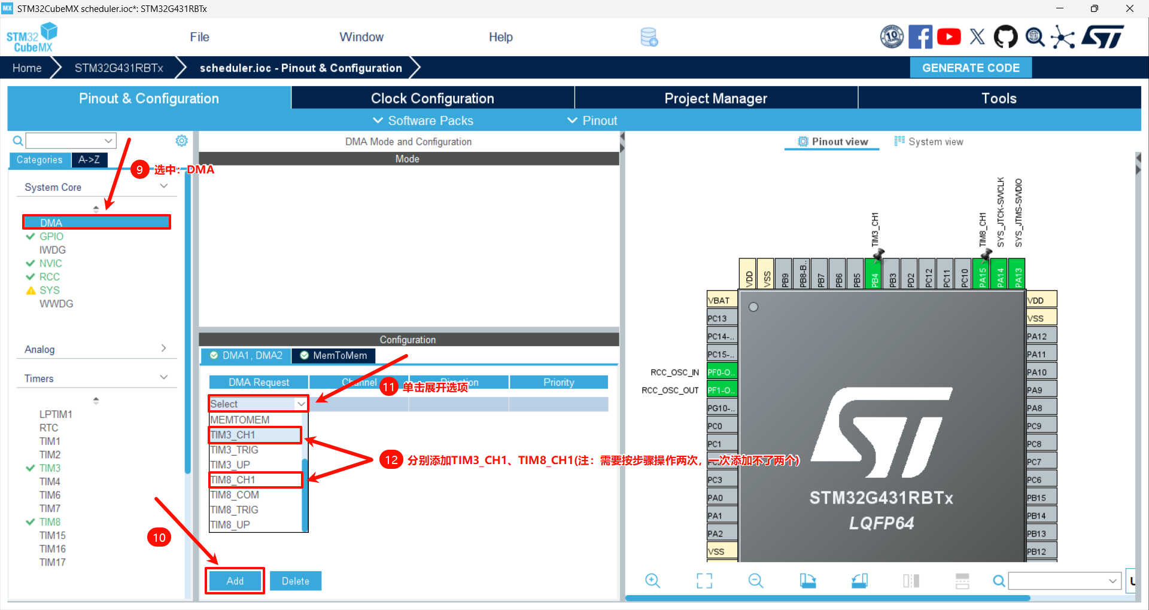Click the settings gear in categories panel
1149x610 pixels.
pos(181,141)
